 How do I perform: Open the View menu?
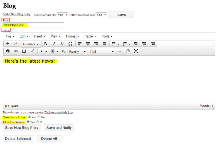tap(56, 36)
